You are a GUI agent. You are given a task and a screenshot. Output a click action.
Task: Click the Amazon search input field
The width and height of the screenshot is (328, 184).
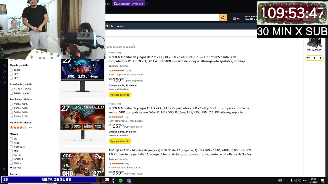point(162,18)
